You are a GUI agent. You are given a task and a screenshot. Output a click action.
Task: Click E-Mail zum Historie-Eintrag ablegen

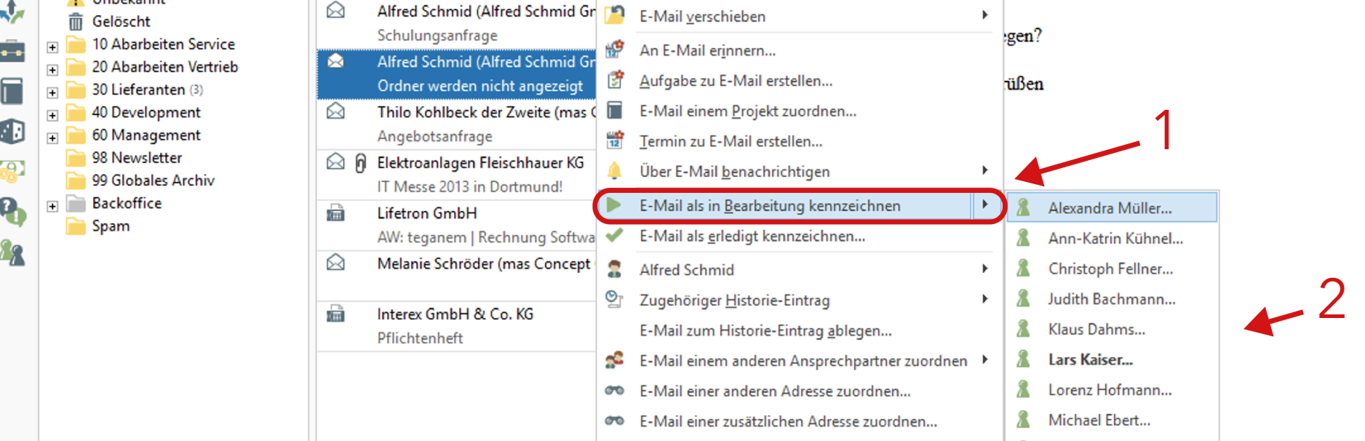765,330
